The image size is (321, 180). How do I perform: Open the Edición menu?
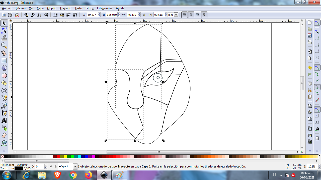(x=21, y=8)
